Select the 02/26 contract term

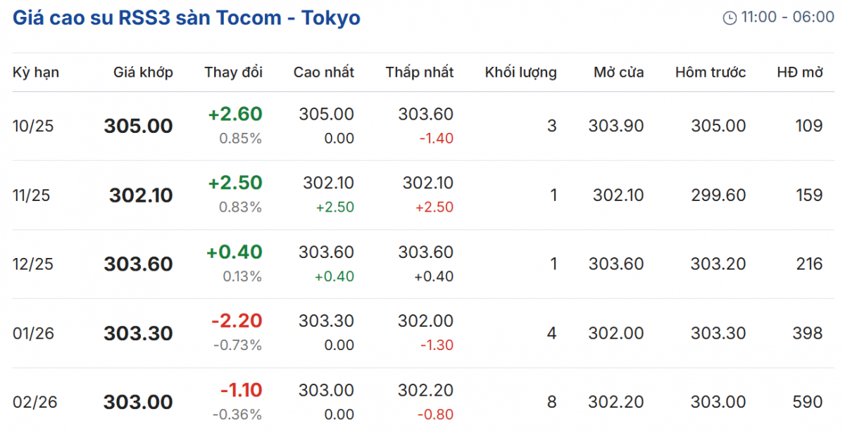pyautogui.click(x=33, y=402)
